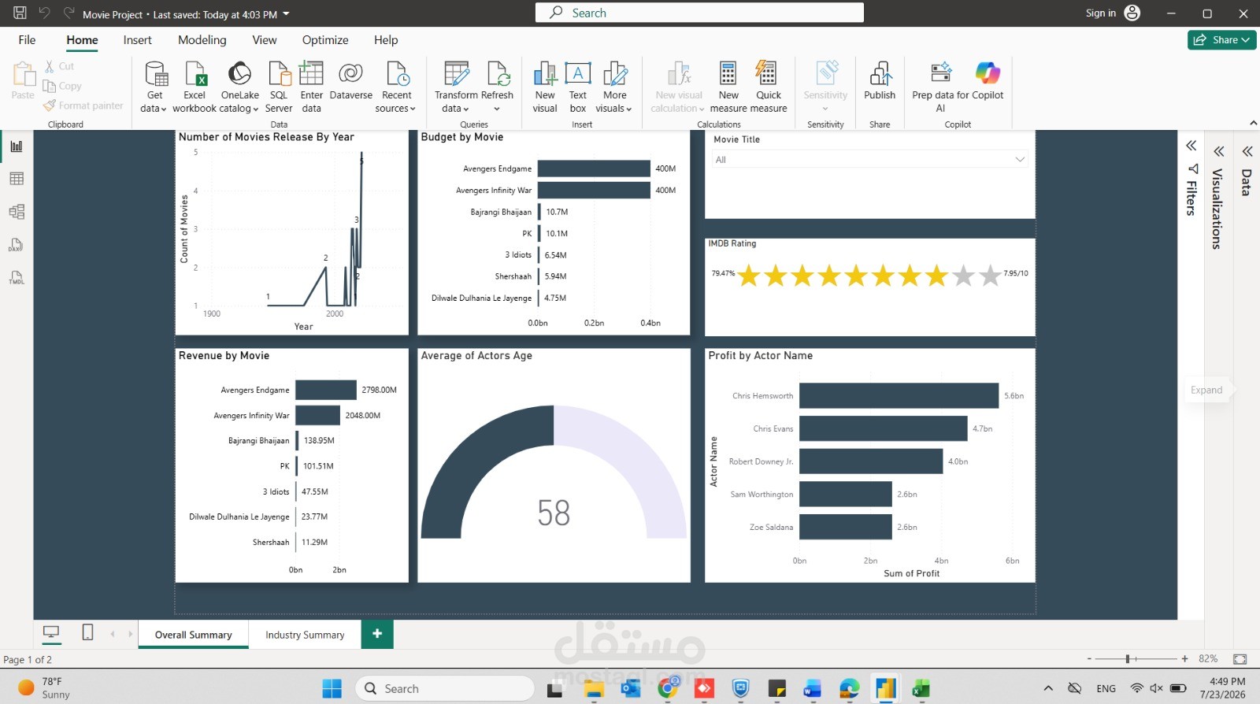Open the Refresh dropdown arrow
1260x704 pixels.
pyautogui.click(x=497, y=109)
